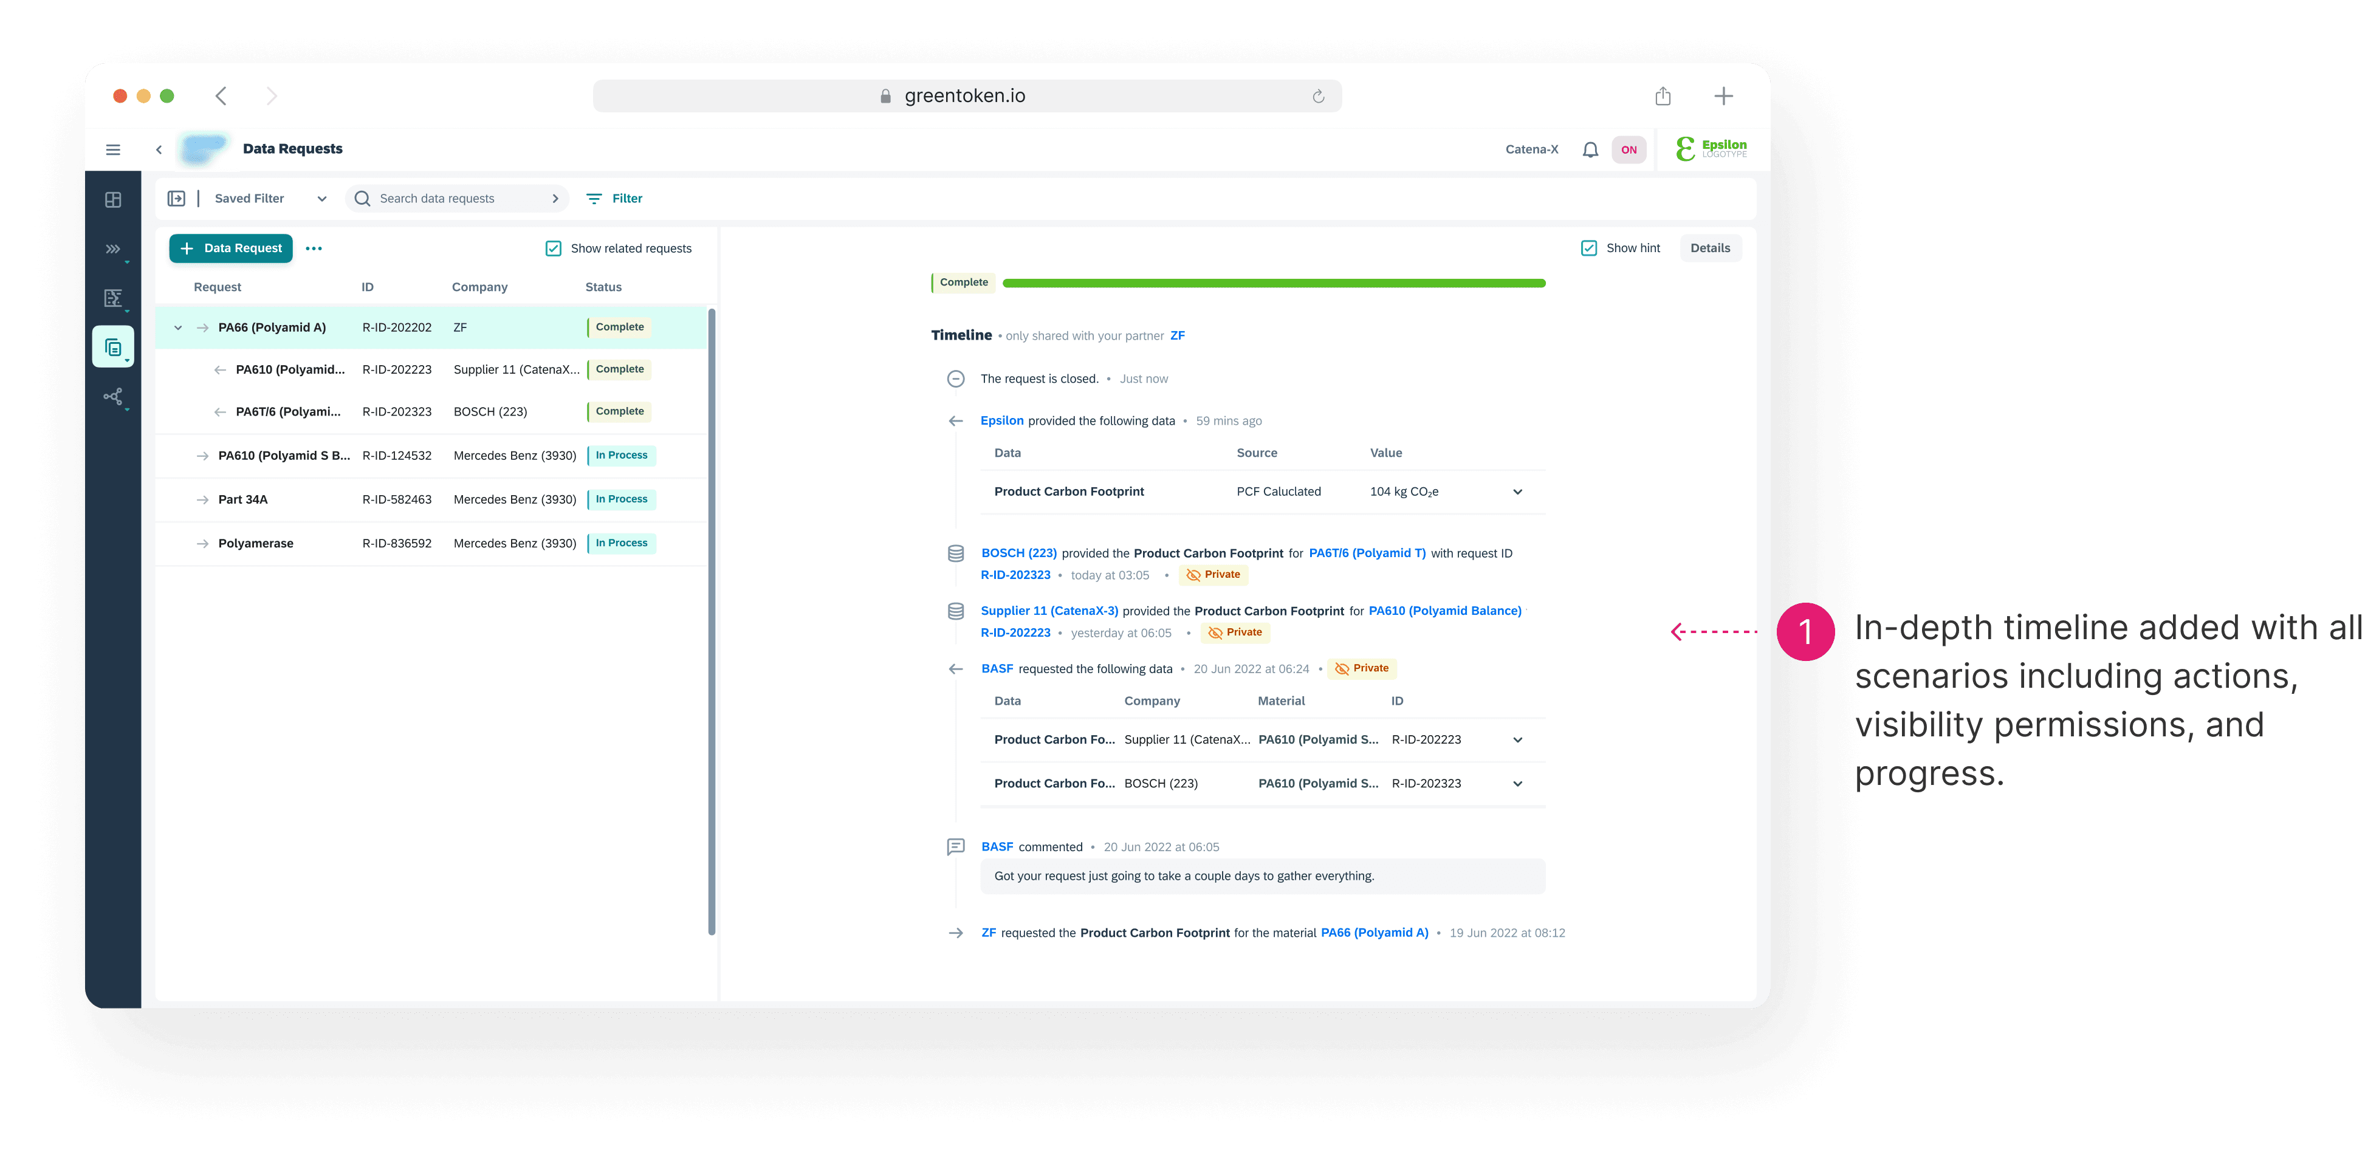Screen dimensions: 2365x1158
Task: Open the PA6T/6 (Polyamid T) link
Action: click(x=1367, y=553)
